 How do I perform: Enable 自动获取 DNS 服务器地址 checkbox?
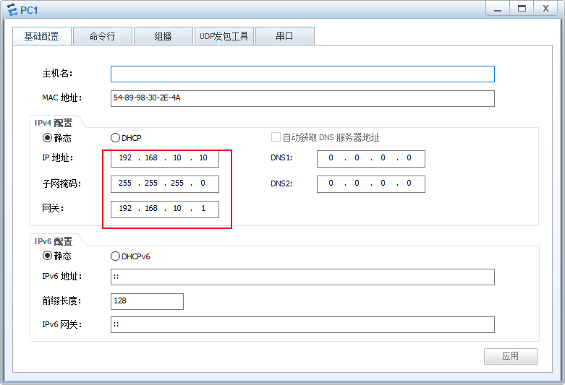tap(276, 137)
